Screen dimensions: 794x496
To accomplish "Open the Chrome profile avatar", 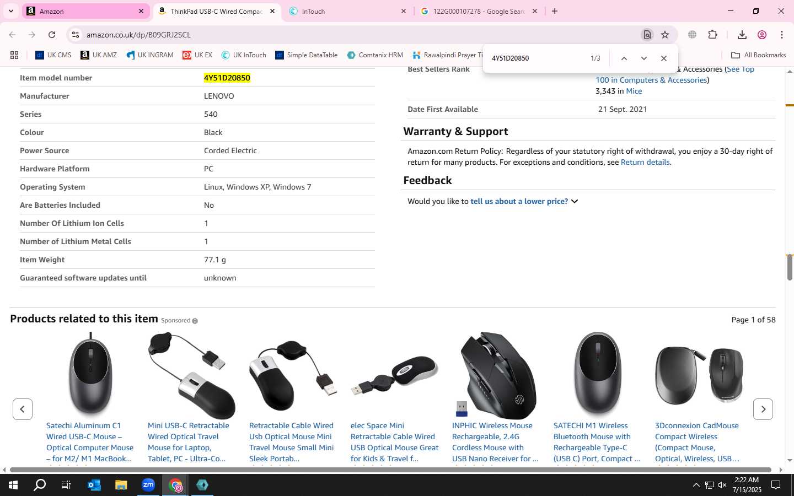I will (762, 35).
